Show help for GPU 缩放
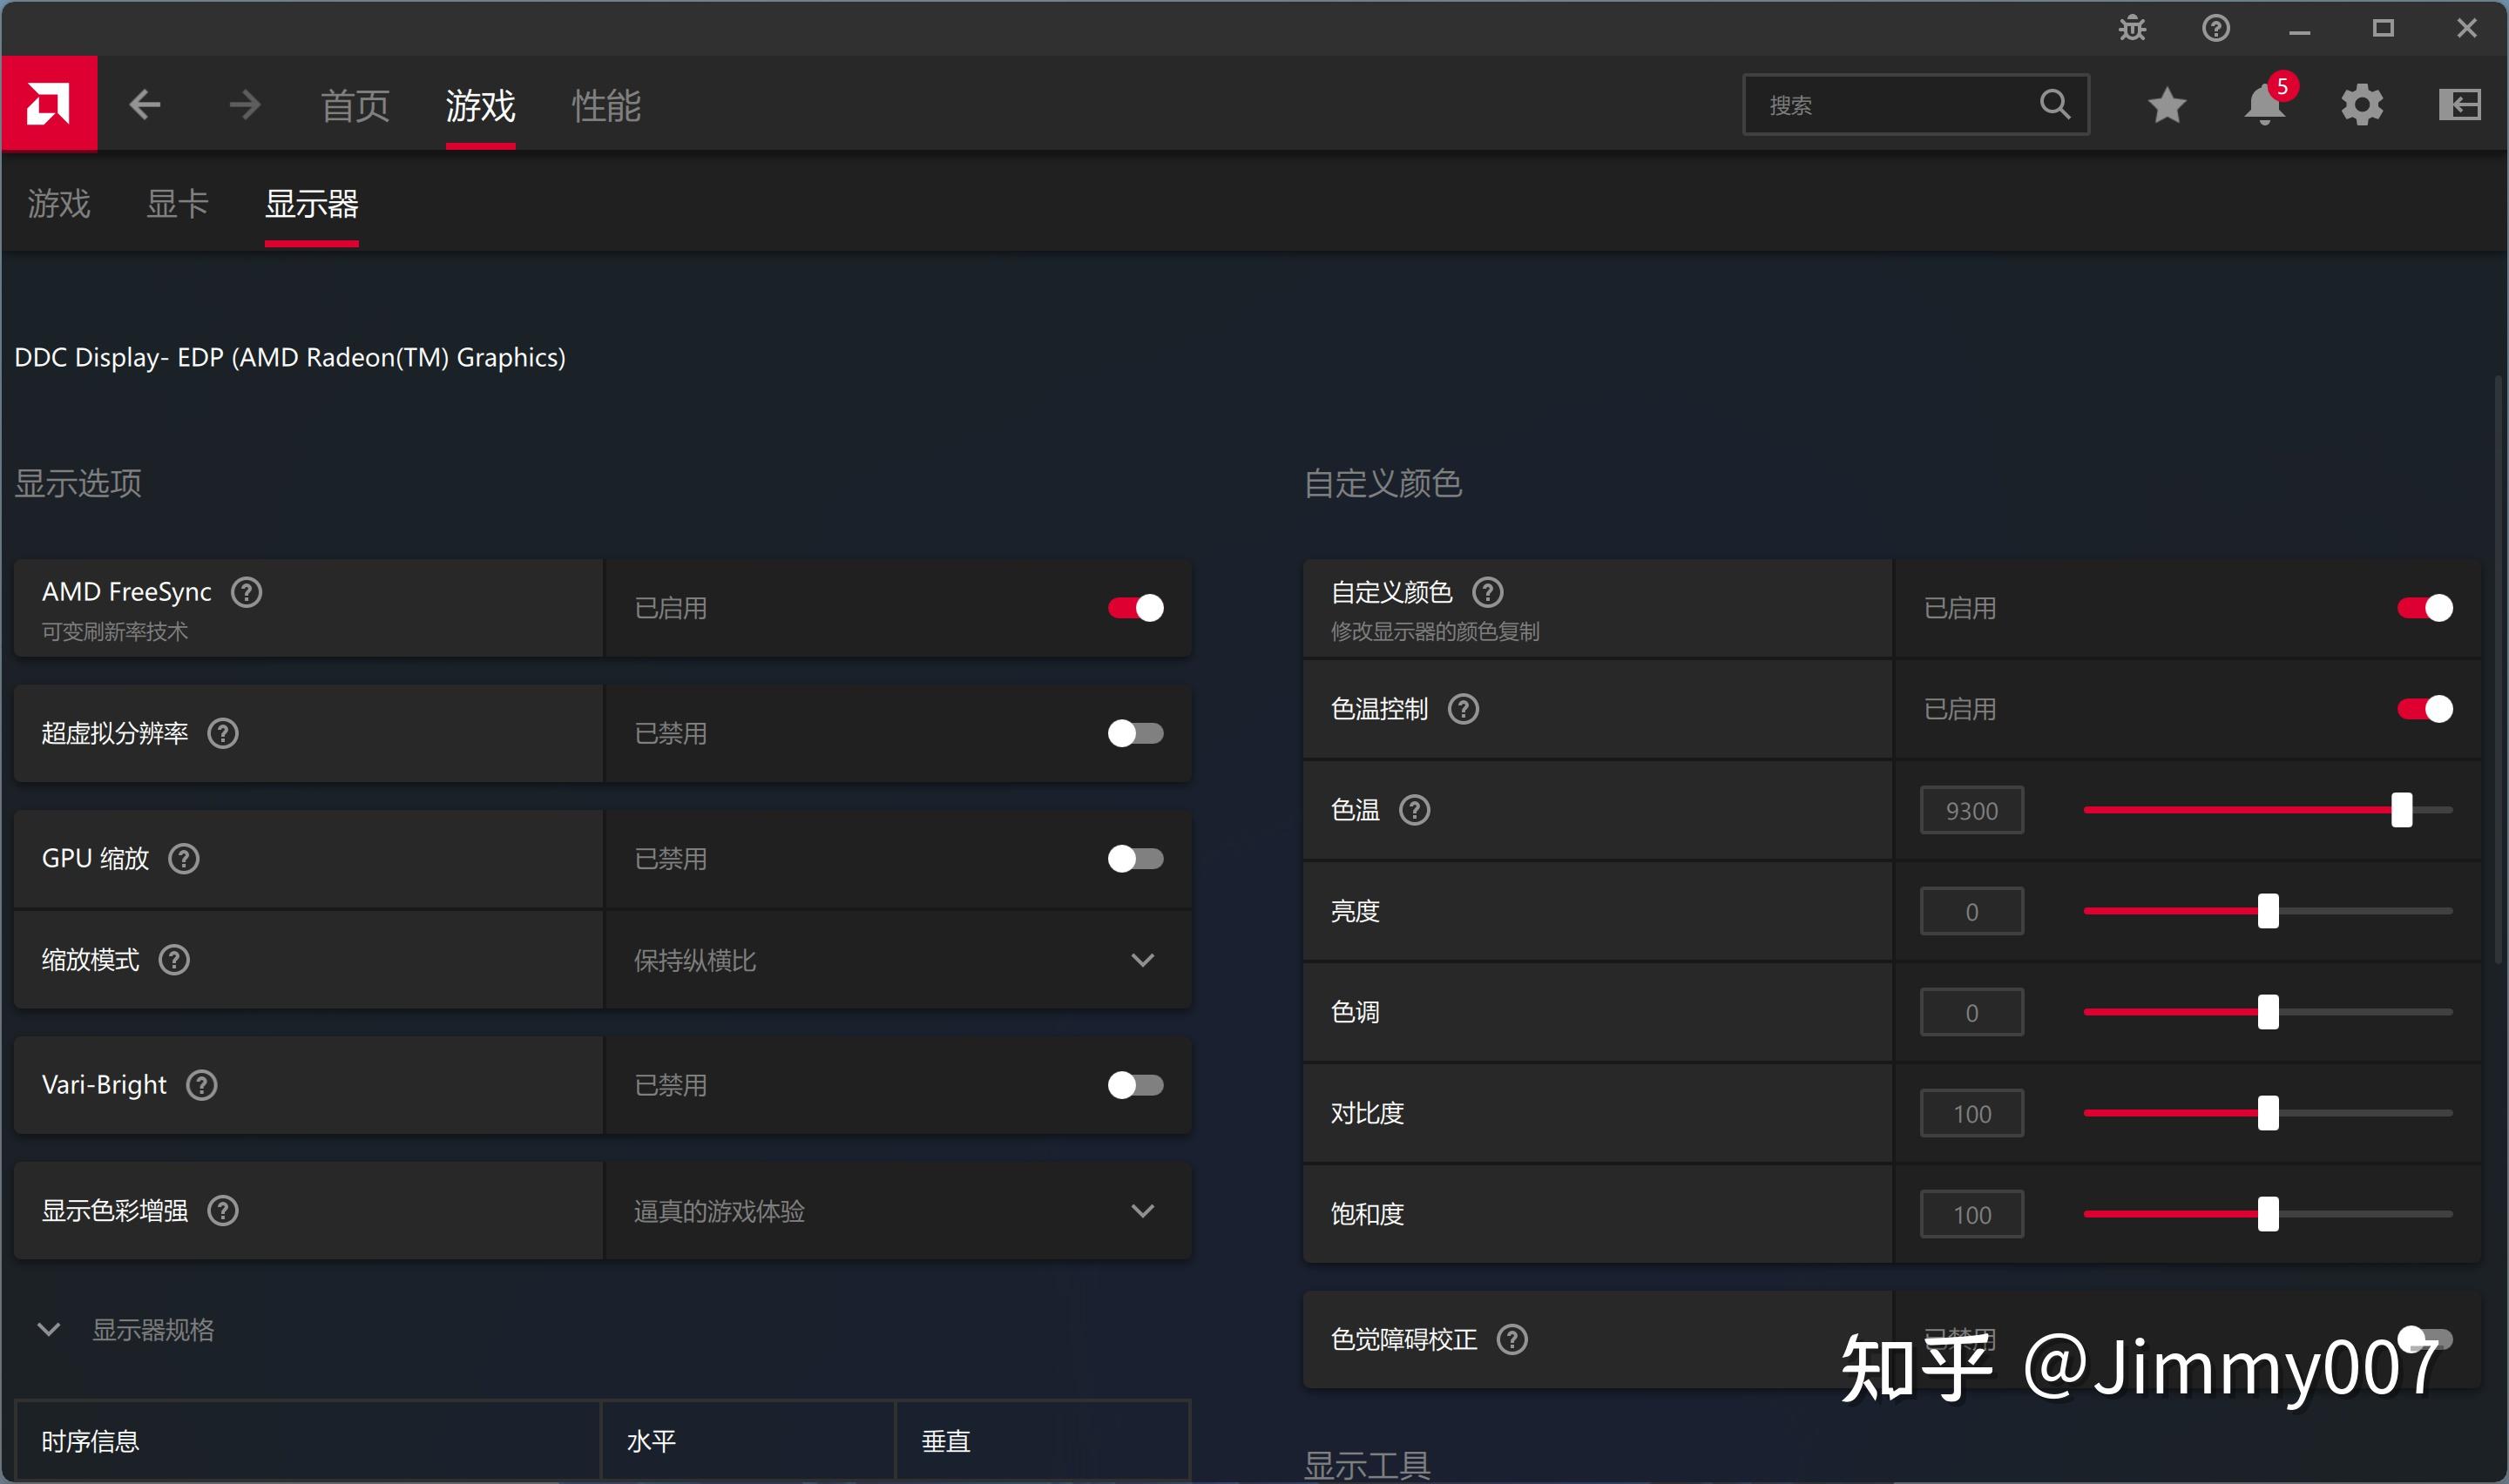 [183, 858]
